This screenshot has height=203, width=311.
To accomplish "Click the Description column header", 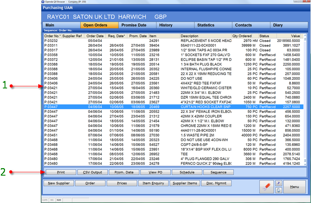I will [206, 36].
